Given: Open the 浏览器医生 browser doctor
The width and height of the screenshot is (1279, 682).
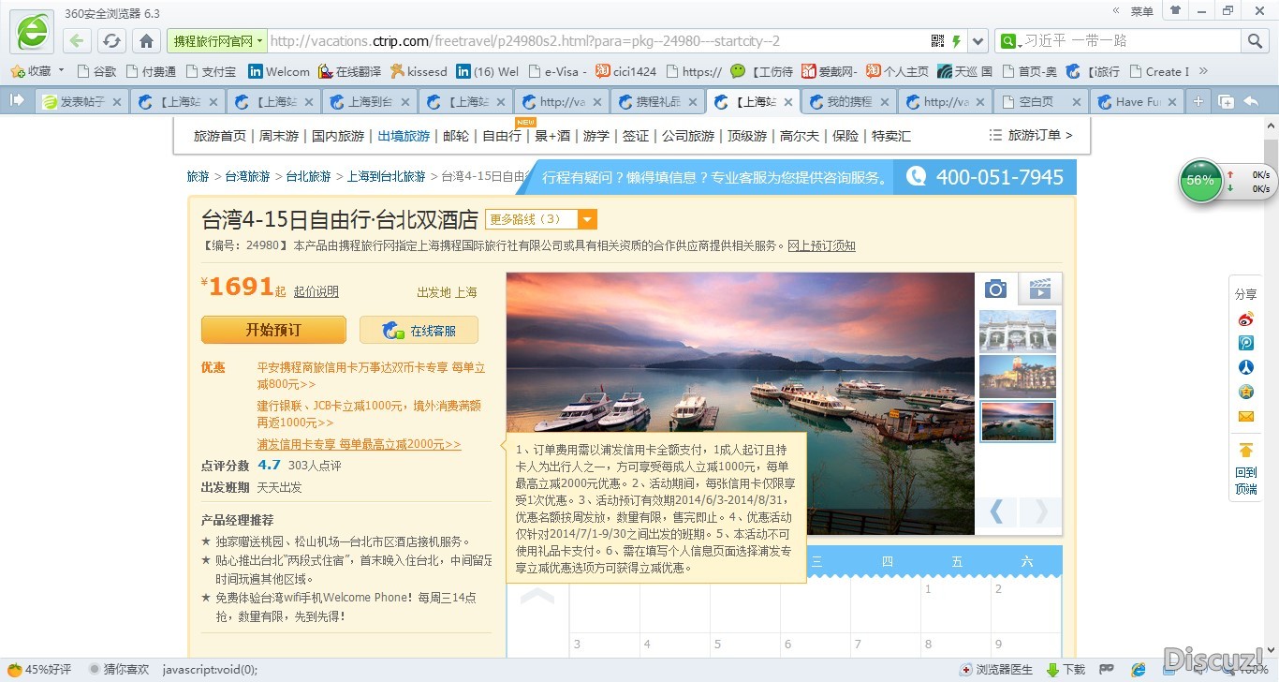Looking at the screenshot, I should pos(996,669).
